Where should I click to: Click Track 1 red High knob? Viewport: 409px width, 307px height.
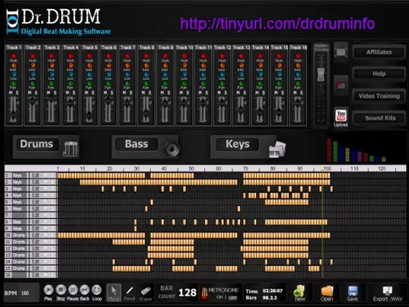pyautogui.click(x=13, y=56)
